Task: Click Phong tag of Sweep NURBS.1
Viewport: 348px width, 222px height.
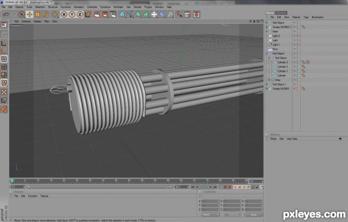Action: point(303,27)
